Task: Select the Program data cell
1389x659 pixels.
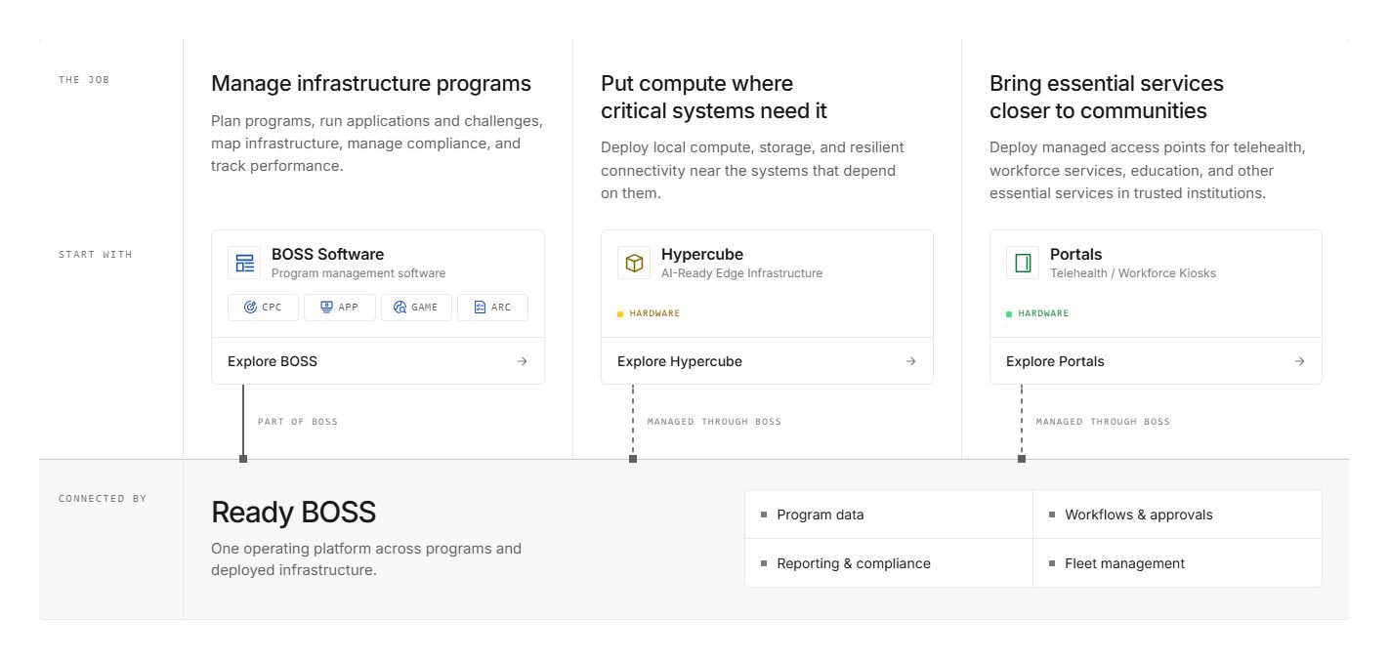Action: pyautogui.click(x=889, y=515)
